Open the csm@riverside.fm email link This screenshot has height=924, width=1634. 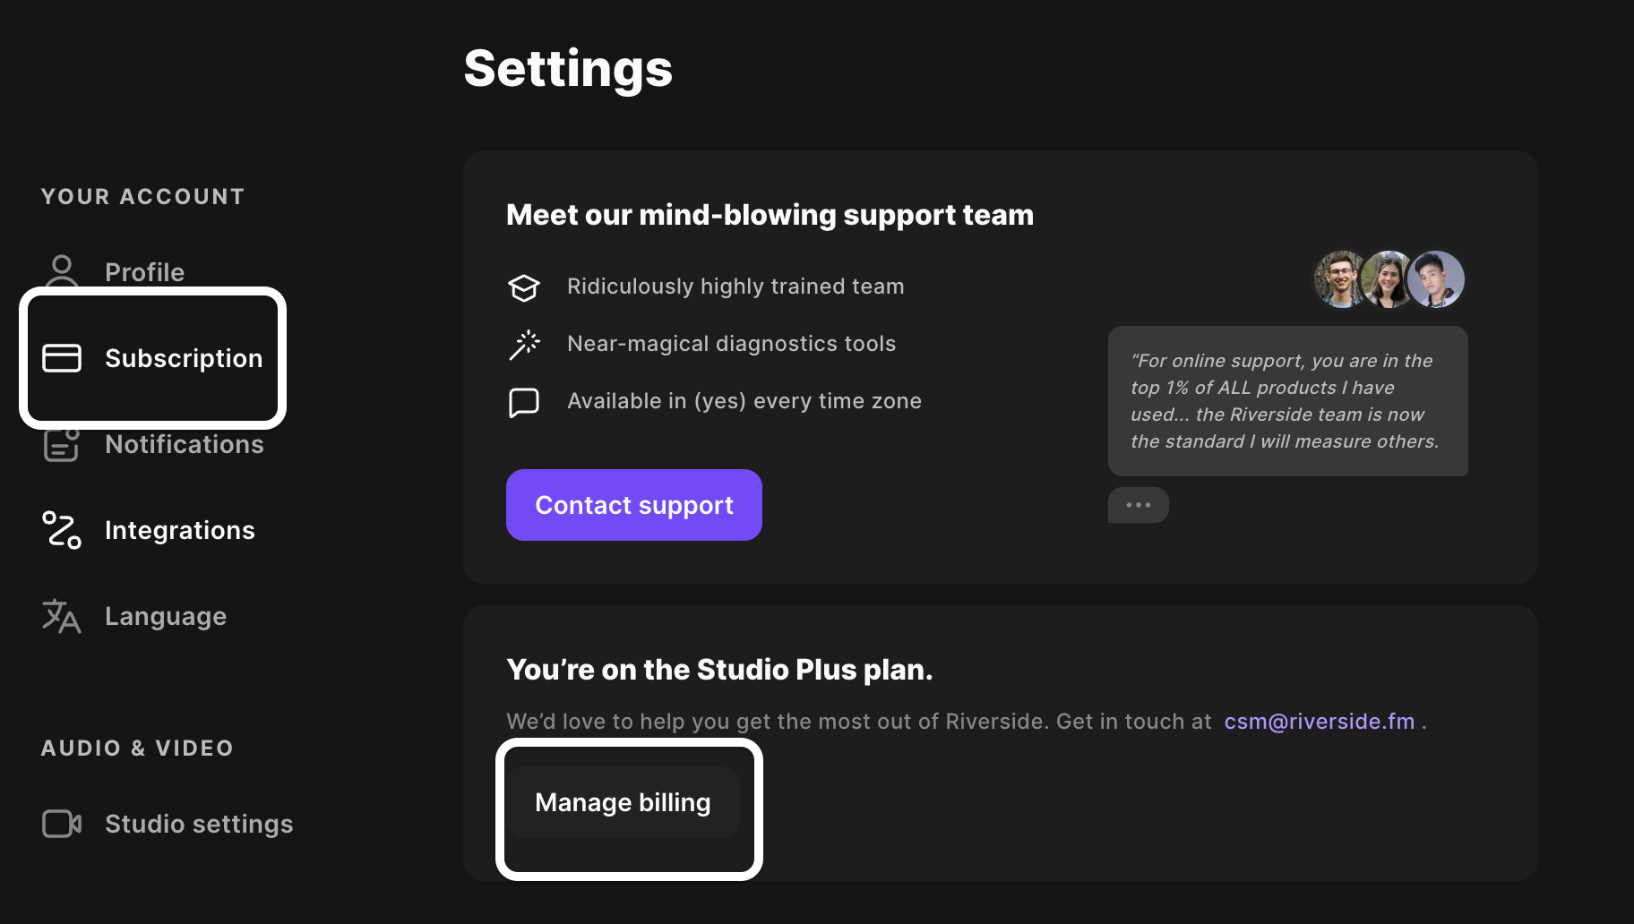1319,722
